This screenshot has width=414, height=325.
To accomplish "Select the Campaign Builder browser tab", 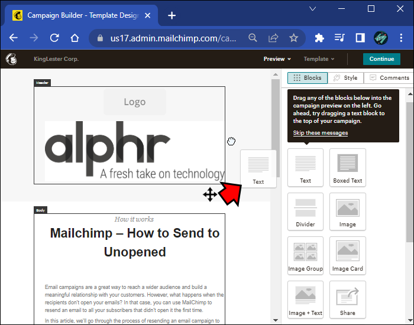I will 82,15.
